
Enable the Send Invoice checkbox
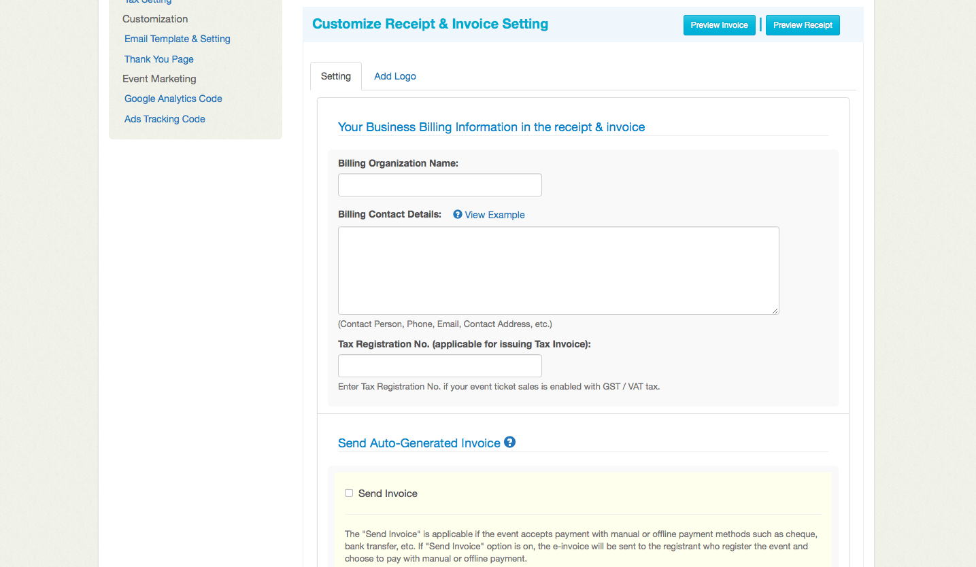pos(349,493)
